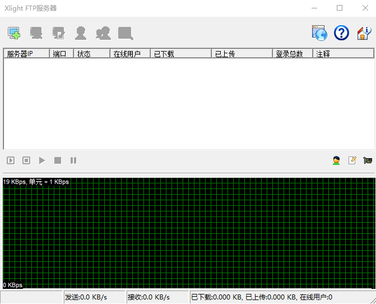Open the notepad pencil log icon
Image resolution: width=376 pixels, height=304 pixels.
pos(352,160)
